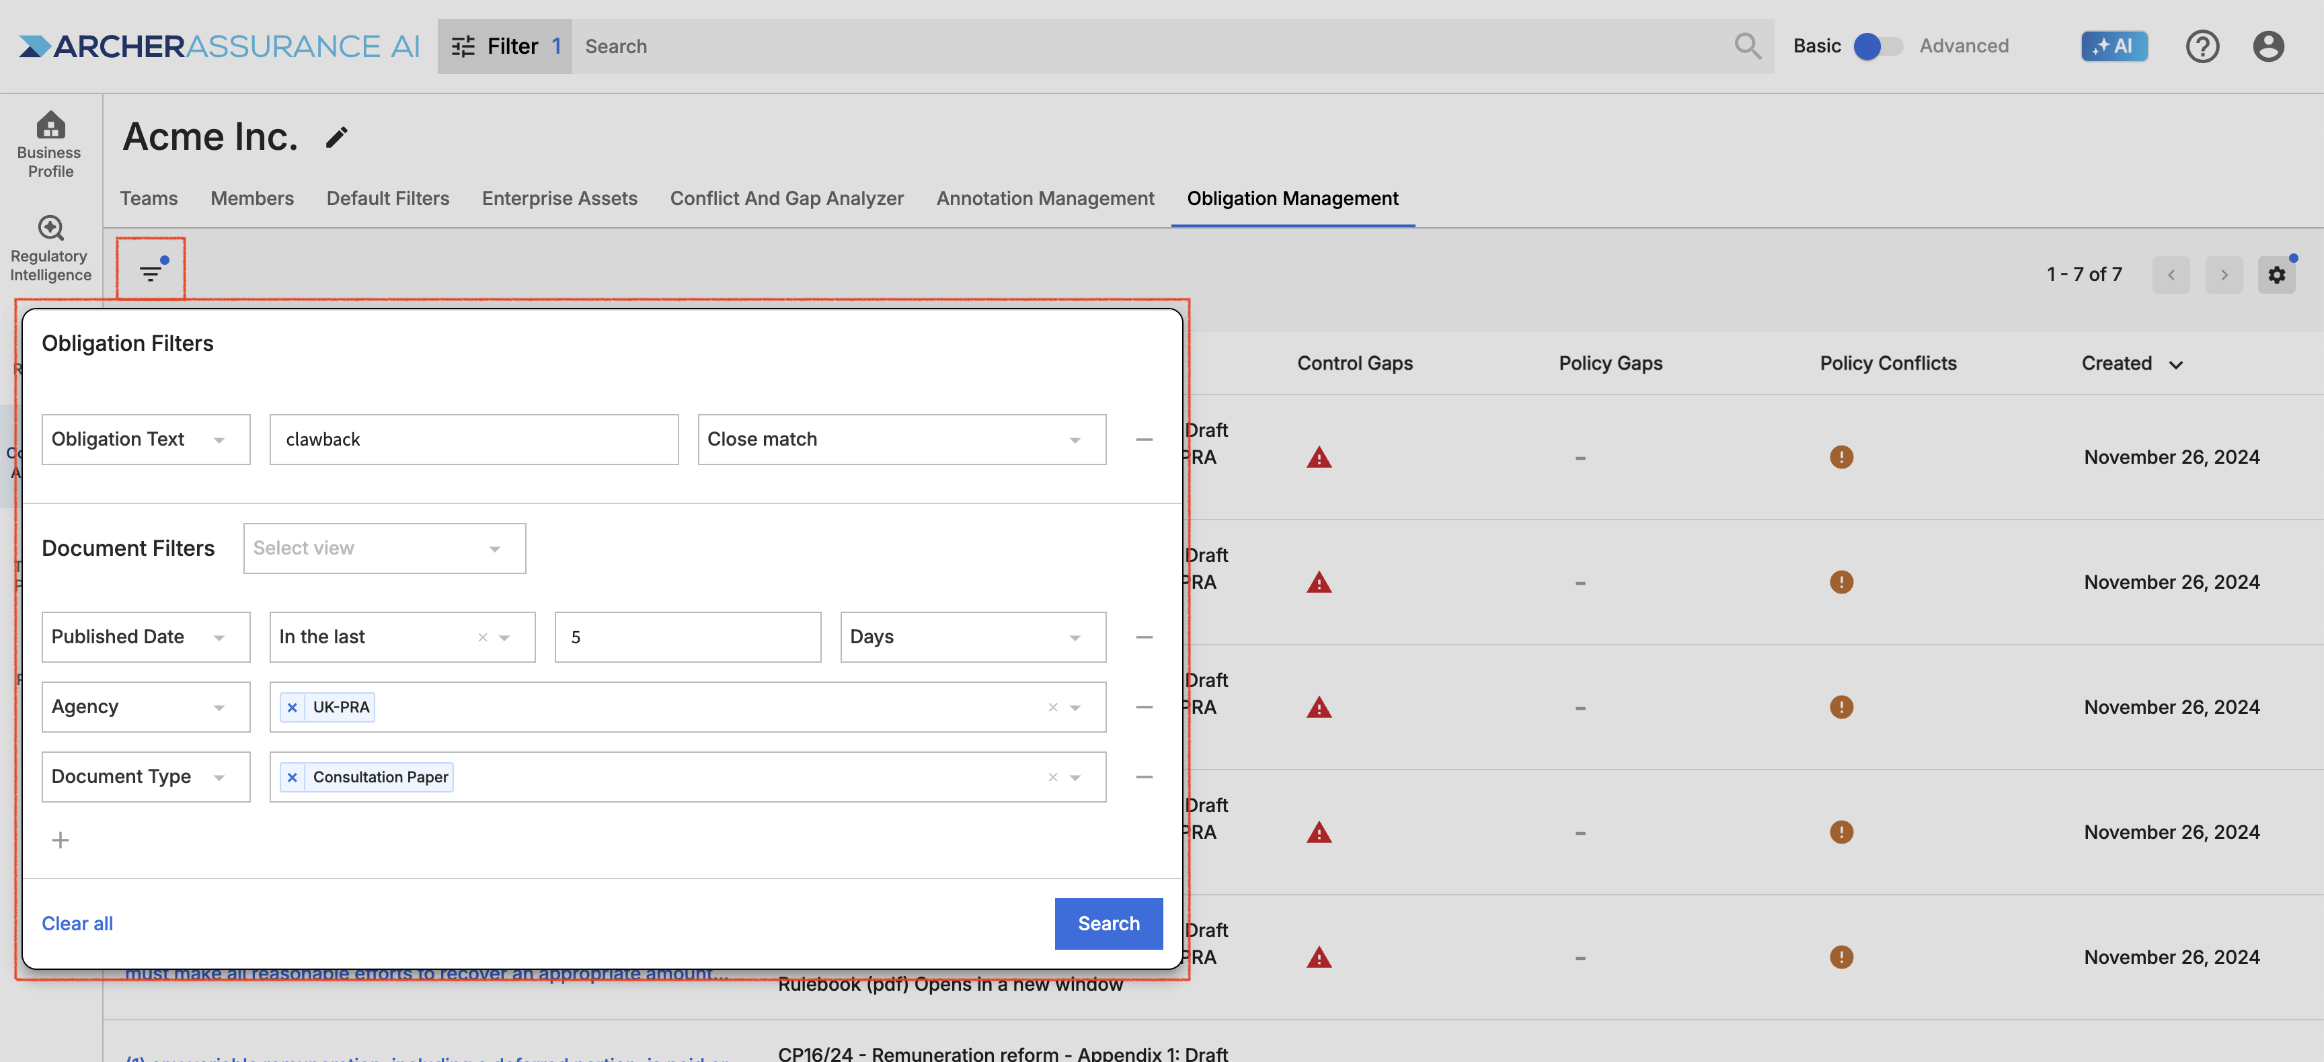
Task: Click first row policy conflict alert icon
Action: (1841, 457)
